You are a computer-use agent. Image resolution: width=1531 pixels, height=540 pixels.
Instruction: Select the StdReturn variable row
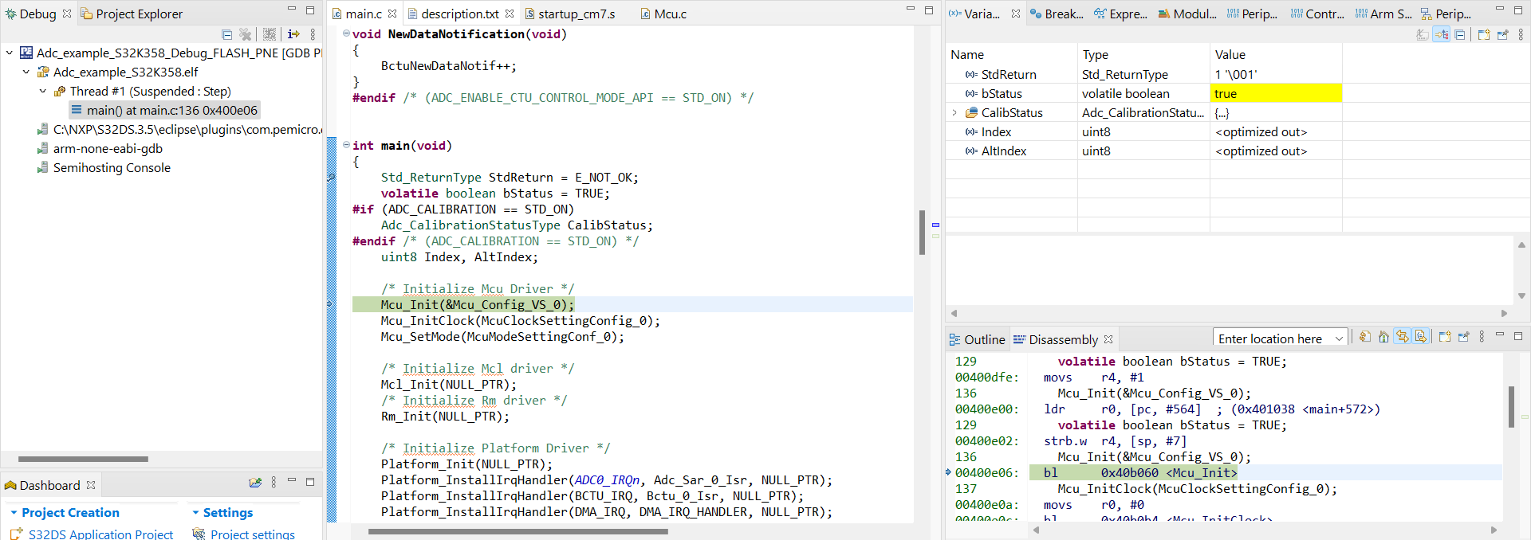click(x=1144, y=74)
